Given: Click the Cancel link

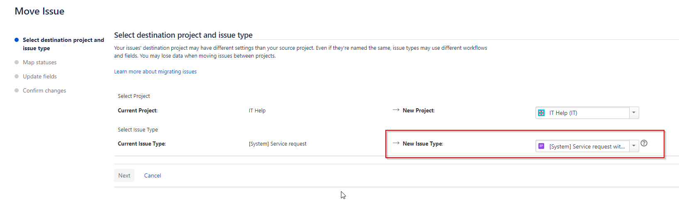Looking at the screenshot, I should (153, 175).
